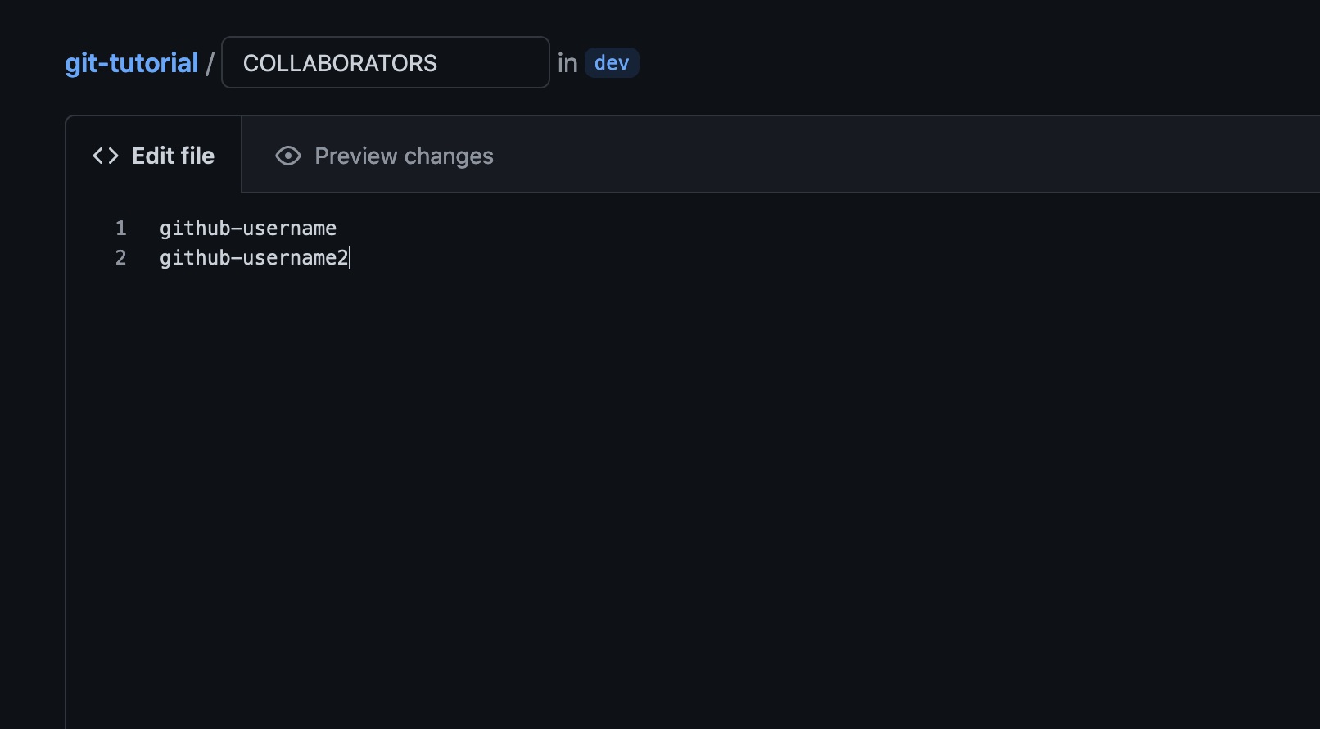Click the eye icon beside Preview changes
The height and width of the screenshot is (729, 1320).
point(287,155)
